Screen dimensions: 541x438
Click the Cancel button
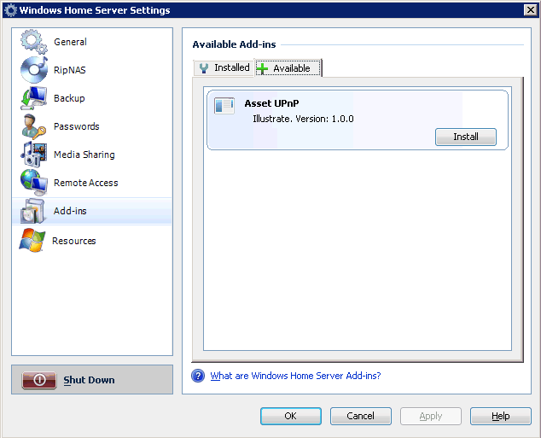tap(361, 416)
